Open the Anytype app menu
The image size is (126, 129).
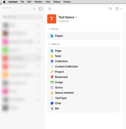[13, 2]
